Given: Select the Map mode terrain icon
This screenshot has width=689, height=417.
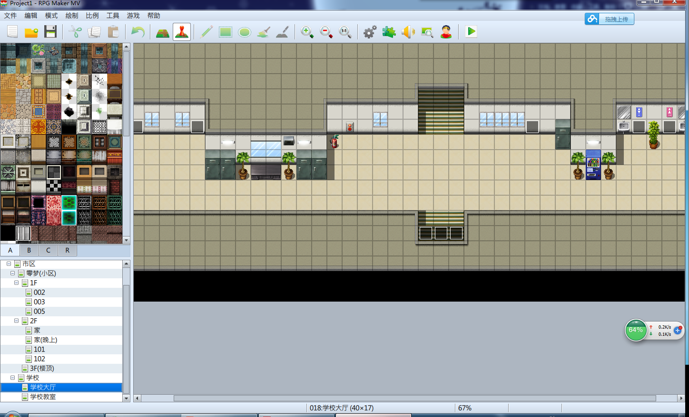Looking at the screenshot, I should click(x=163, y=32).
